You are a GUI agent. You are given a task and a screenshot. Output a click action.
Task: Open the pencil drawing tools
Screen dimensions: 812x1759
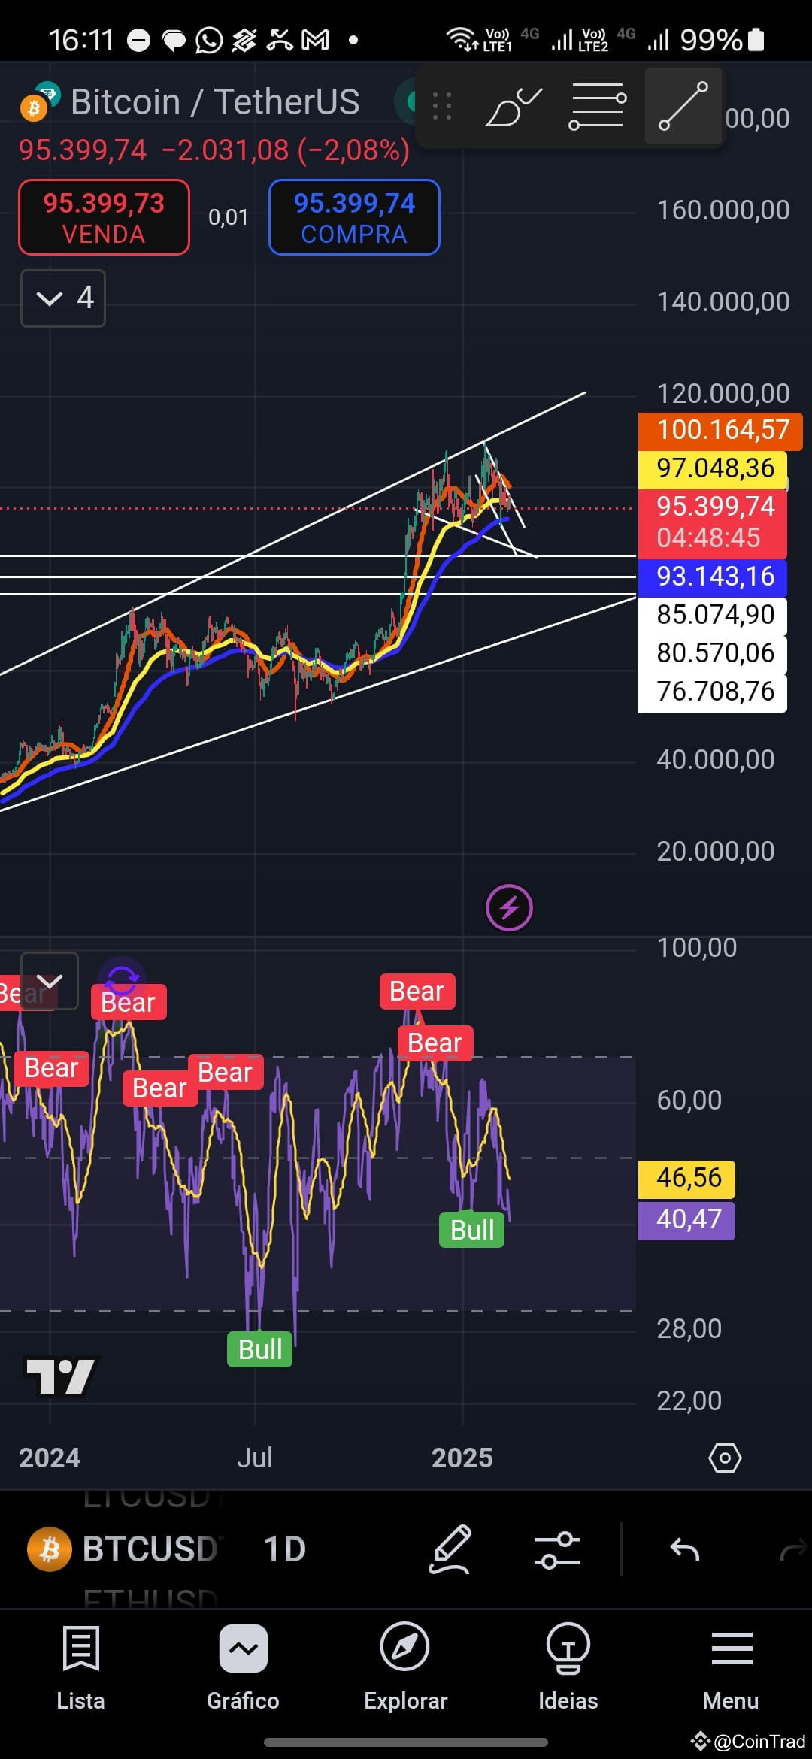(450, 1549)
